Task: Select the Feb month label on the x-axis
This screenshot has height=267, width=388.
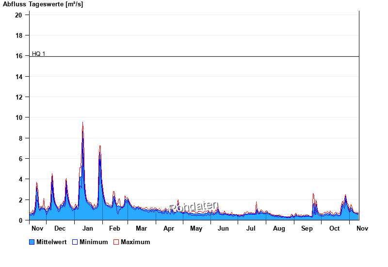Action: pos(114,228)
